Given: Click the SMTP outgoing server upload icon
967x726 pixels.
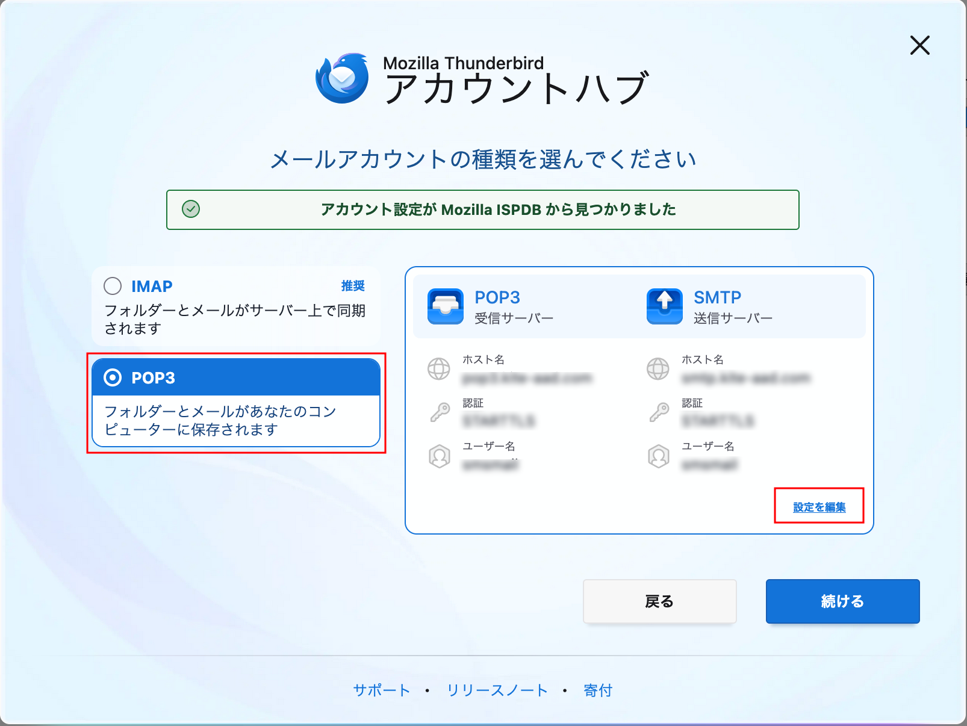Looking at the screenshot, I should point(665,306).
